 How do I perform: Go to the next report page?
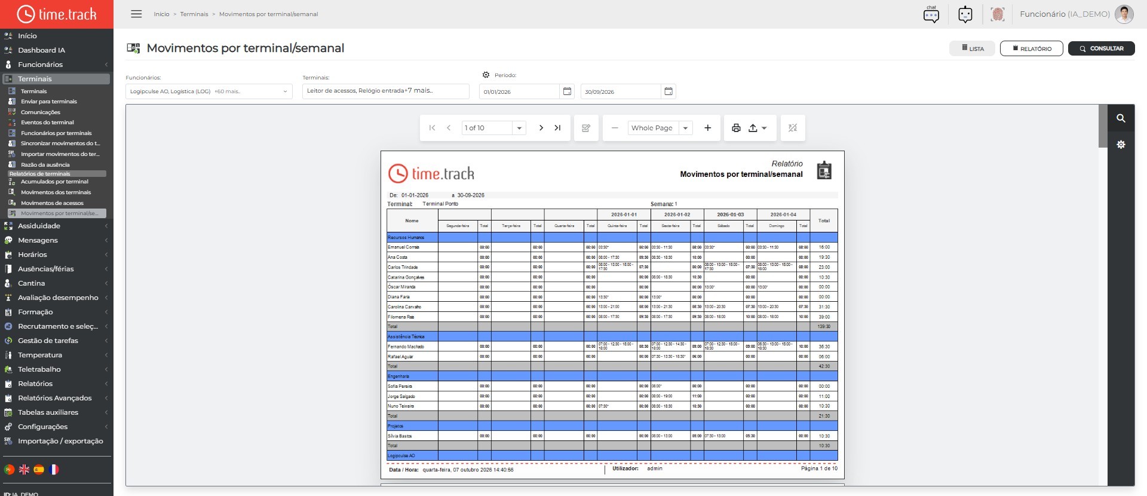tap(541, 128)
